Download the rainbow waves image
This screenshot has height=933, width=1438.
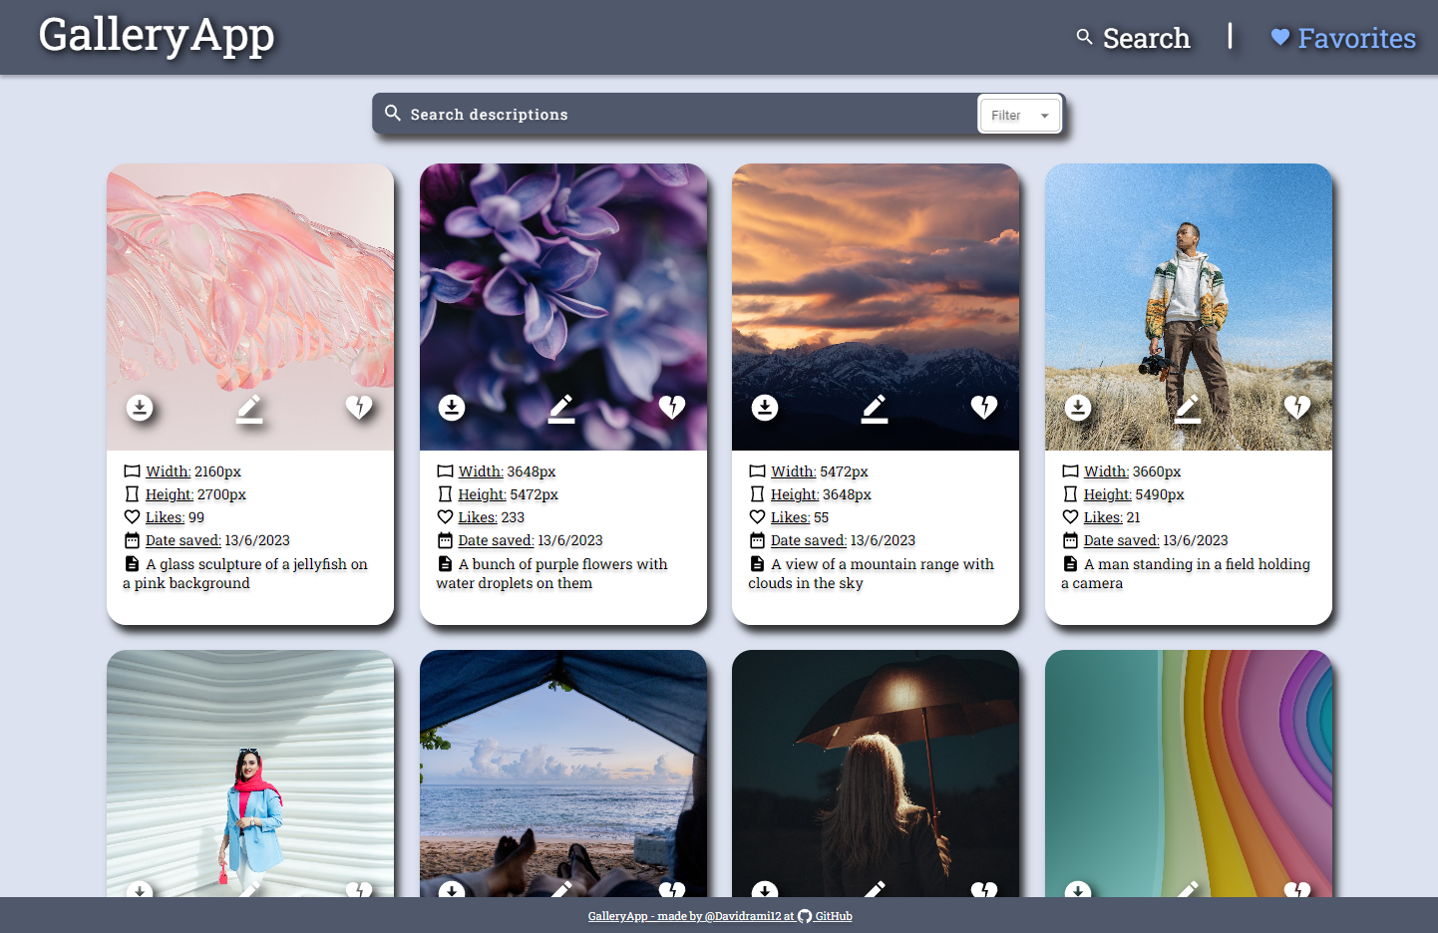tap(1078, 889)
